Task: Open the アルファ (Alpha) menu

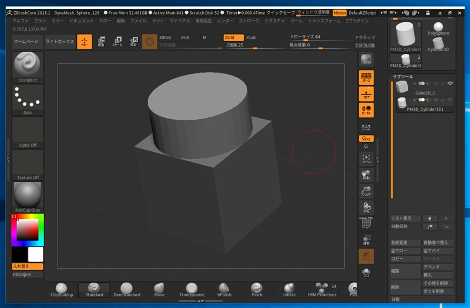Action: [x=21, y=21]
